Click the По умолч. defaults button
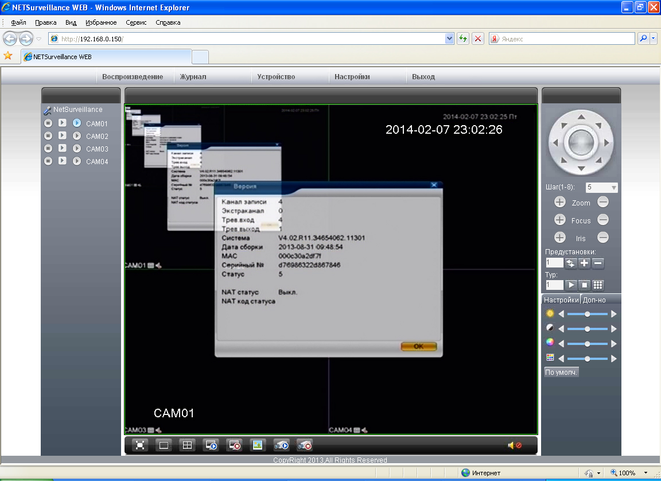Image resolution: width=661 pixels, height=481 pixels. click(x=561, y=373)
